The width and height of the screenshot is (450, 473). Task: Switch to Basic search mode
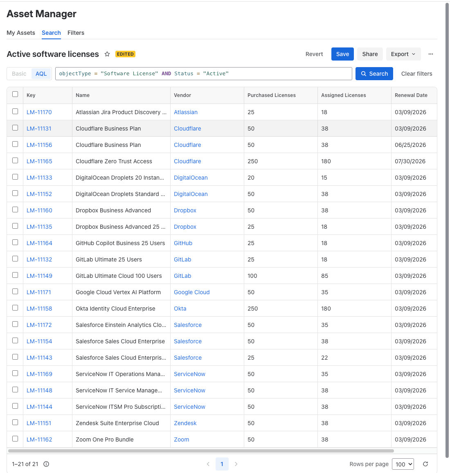(19, 74)
